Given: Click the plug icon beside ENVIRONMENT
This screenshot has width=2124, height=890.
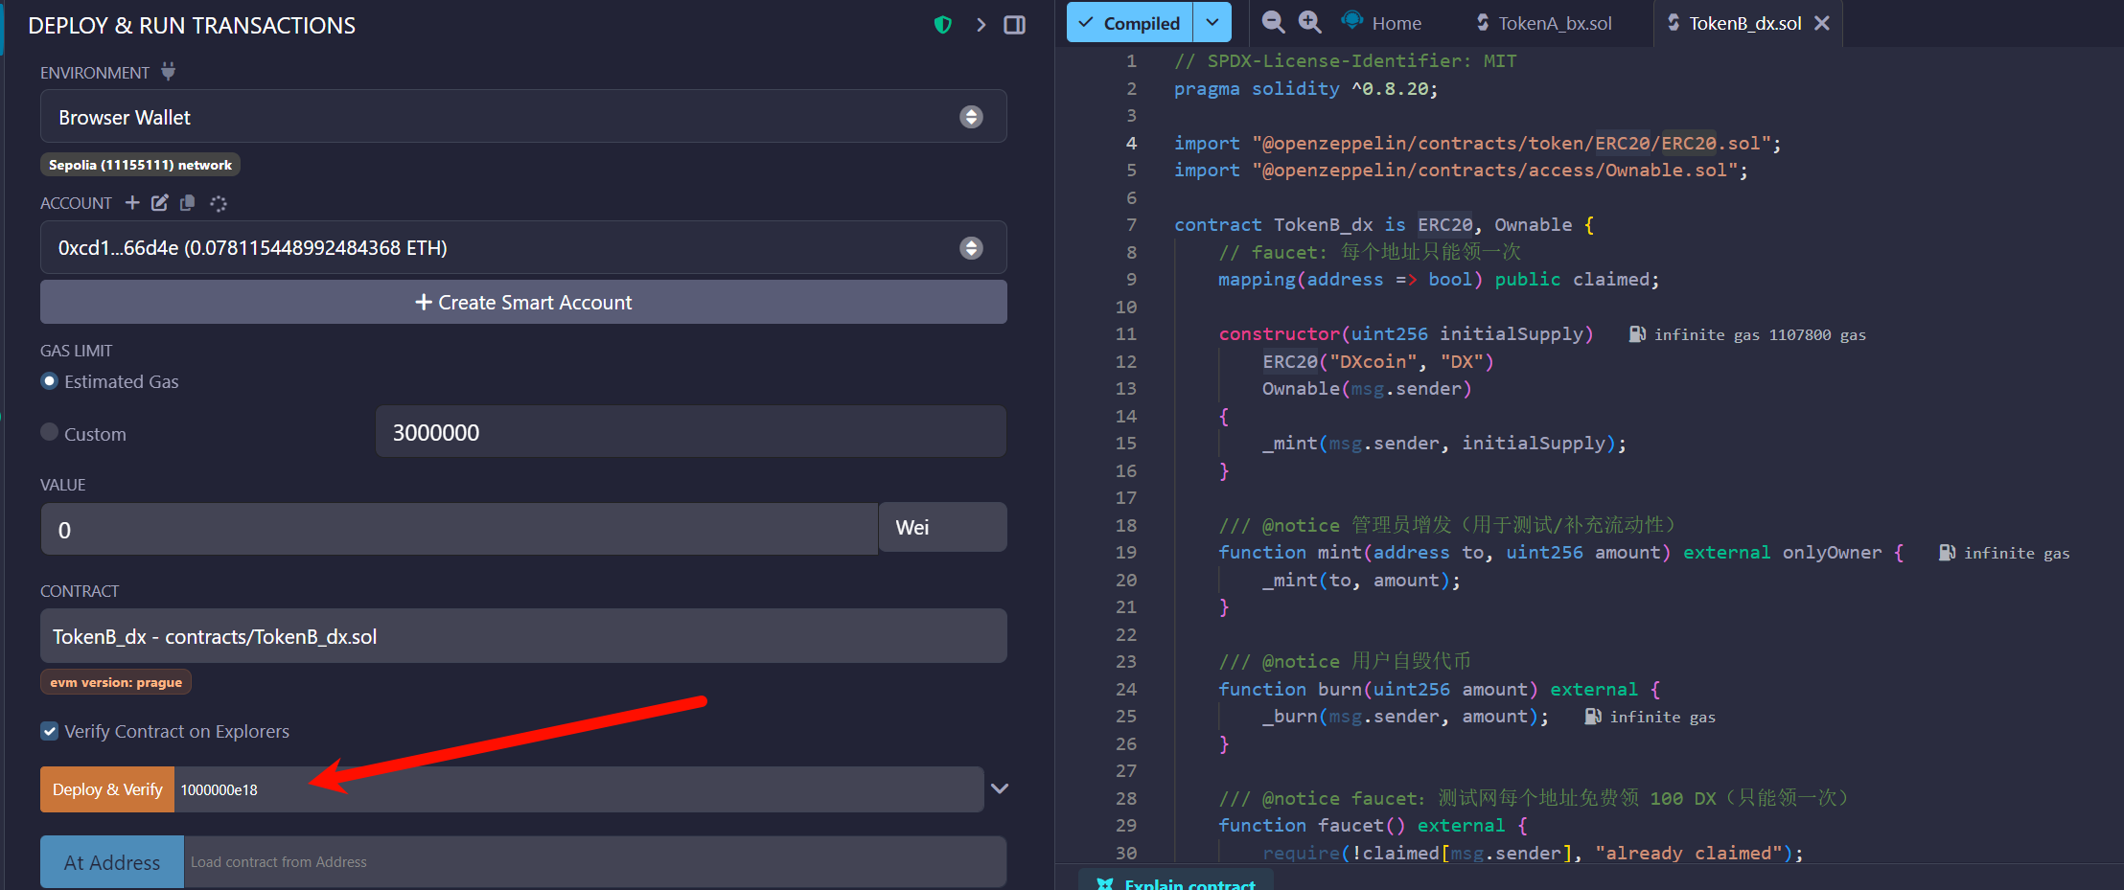Looking at the screenshot, I should click(x=168, y=72).
